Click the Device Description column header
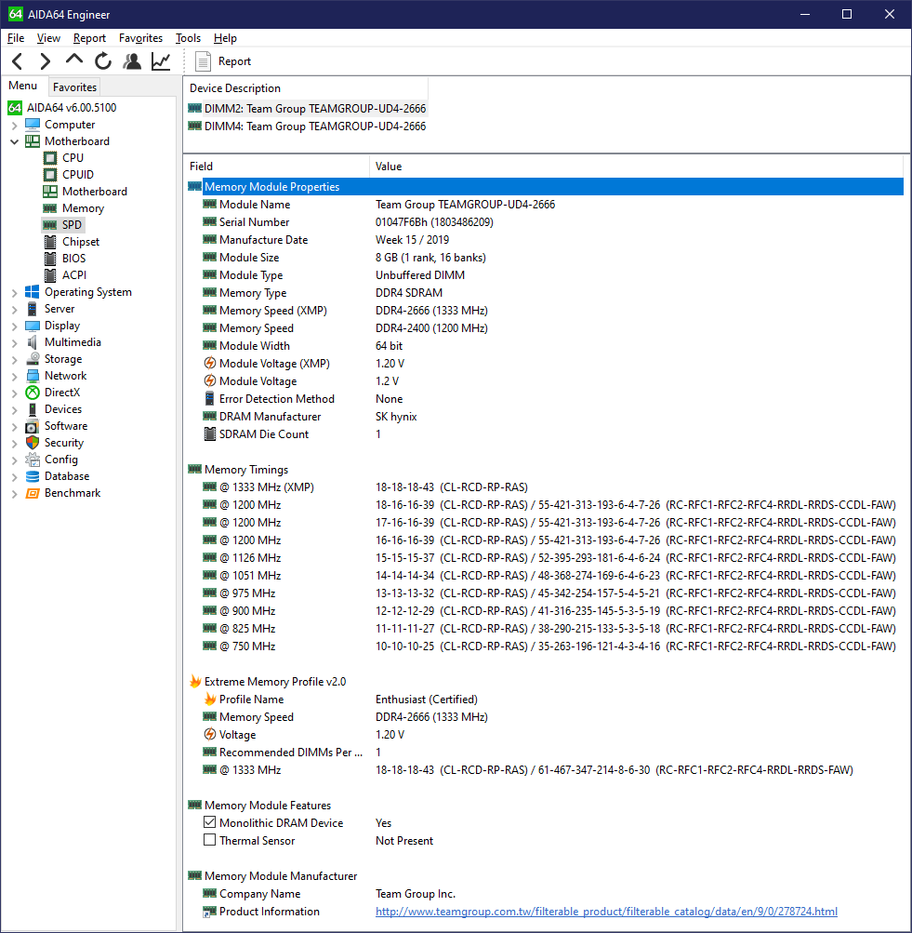Image resolution: width=912 pixels, height=933 pixels. (x=306, y=88)
